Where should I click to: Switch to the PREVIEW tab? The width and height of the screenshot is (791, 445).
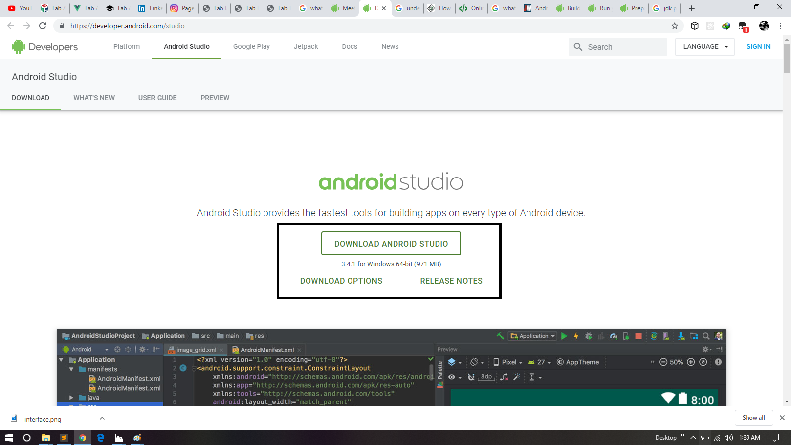click(215, 98)
